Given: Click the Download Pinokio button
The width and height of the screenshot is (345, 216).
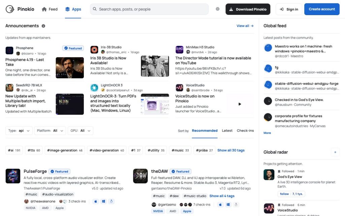Looking at the screenshot, I should (248, 9).
